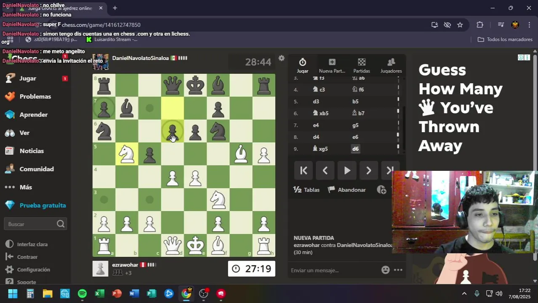Offer a draw with Tablas
Image resolution: width=538 pixels, height=303 pixels.
point(306,190)
